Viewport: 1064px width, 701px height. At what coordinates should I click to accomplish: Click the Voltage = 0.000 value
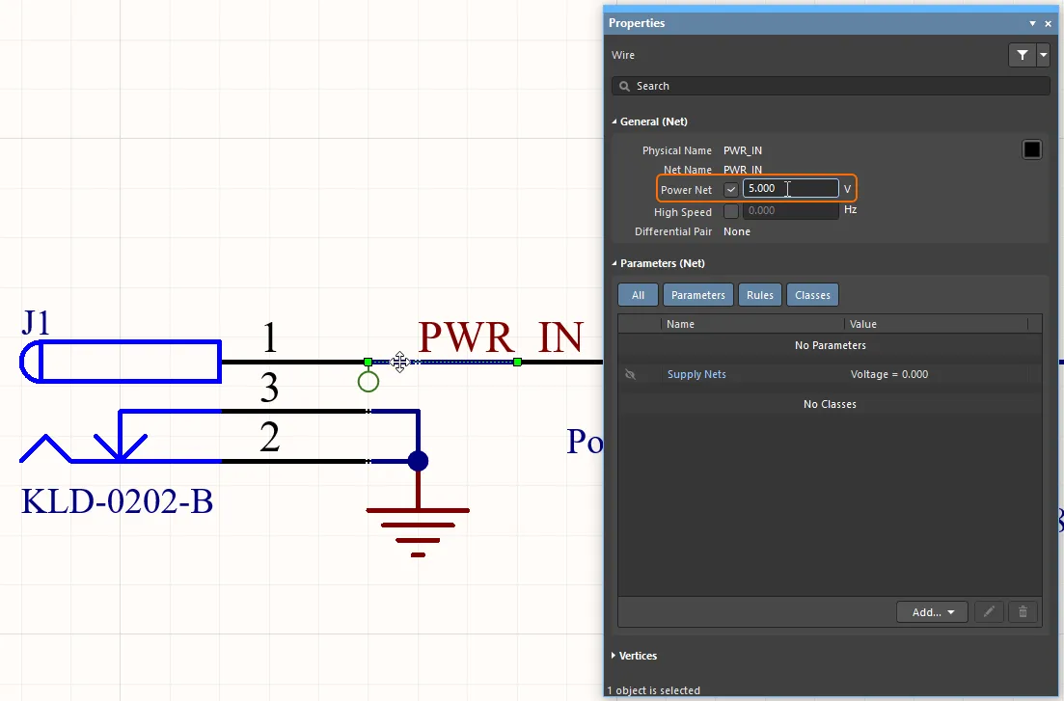point(889,374)
